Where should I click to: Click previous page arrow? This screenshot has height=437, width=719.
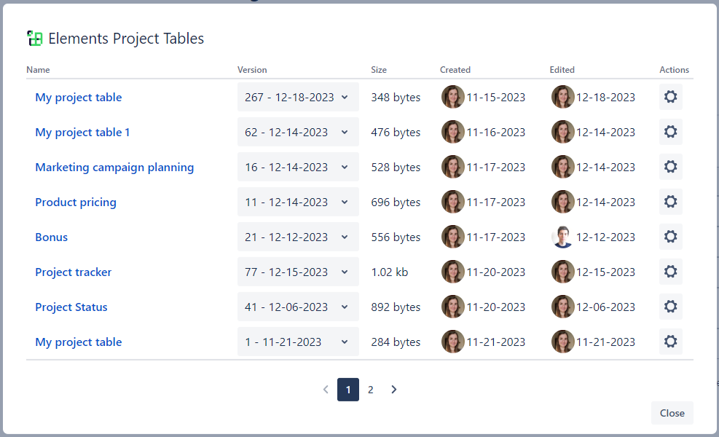[x=326, y=390]
